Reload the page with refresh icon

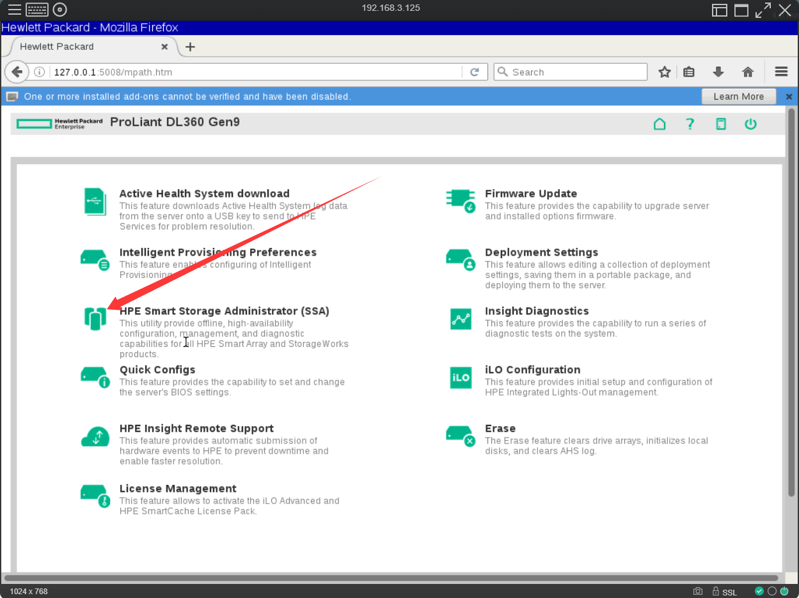[475, 72]
